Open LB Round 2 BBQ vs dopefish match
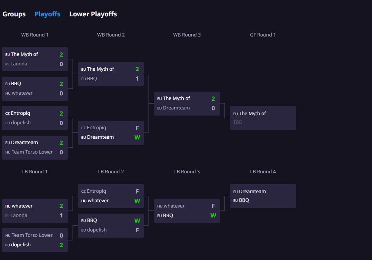This screenshot has width=372, height=260. [x=111, y=225]
